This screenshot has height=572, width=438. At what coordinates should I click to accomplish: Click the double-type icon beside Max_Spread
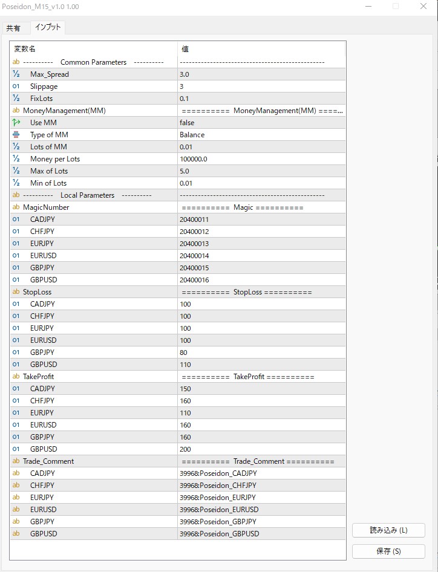[16, 74]
